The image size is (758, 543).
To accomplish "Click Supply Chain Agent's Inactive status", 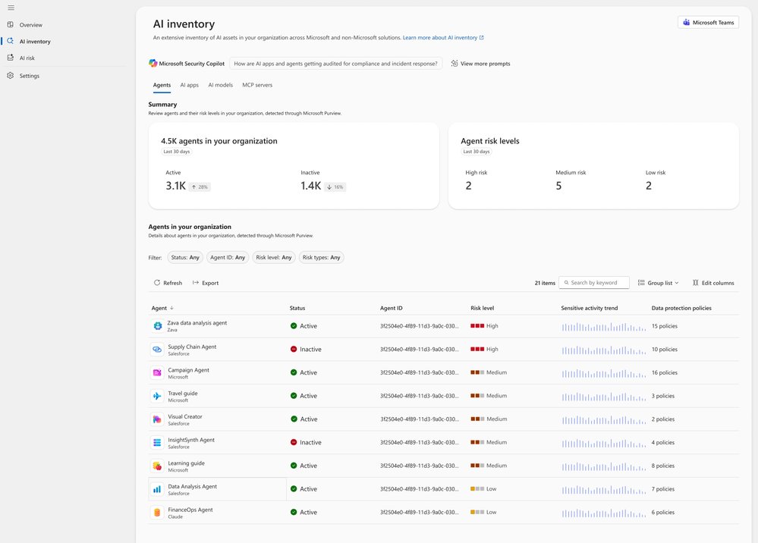I will click(x=306, y=350).
